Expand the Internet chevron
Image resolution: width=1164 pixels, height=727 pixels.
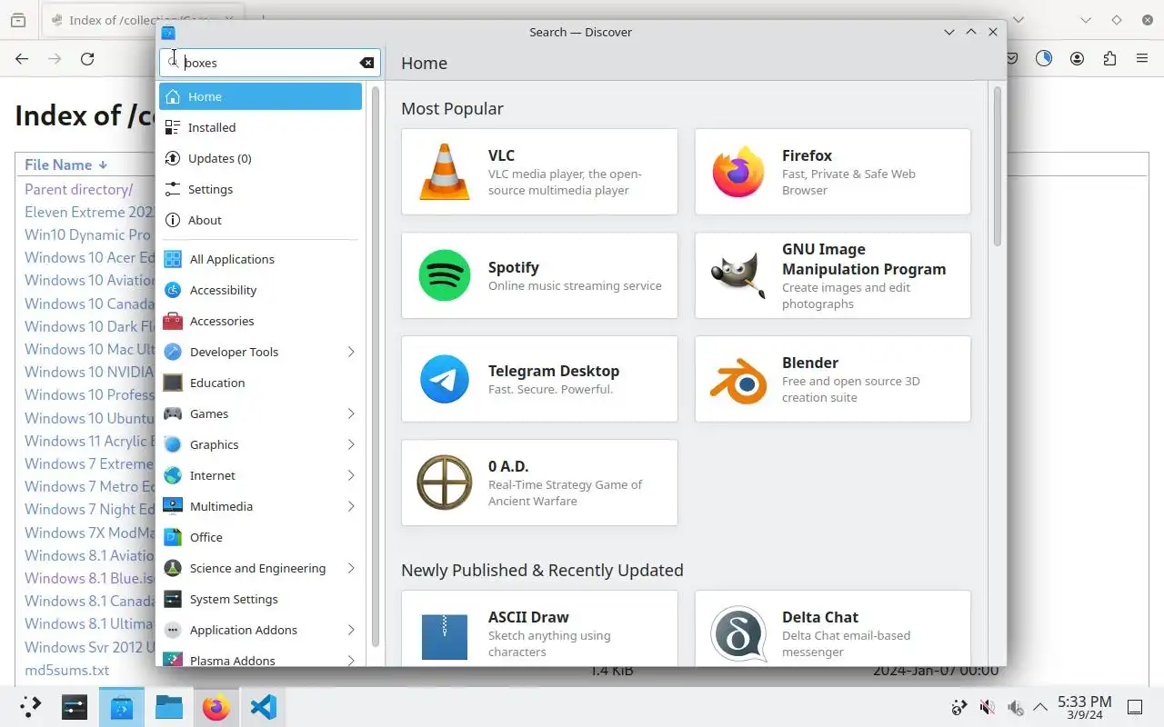pos(351,475)
